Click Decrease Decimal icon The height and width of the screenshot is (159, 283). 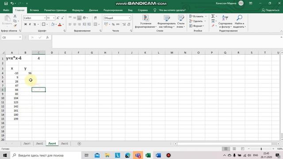click(129, 24)
